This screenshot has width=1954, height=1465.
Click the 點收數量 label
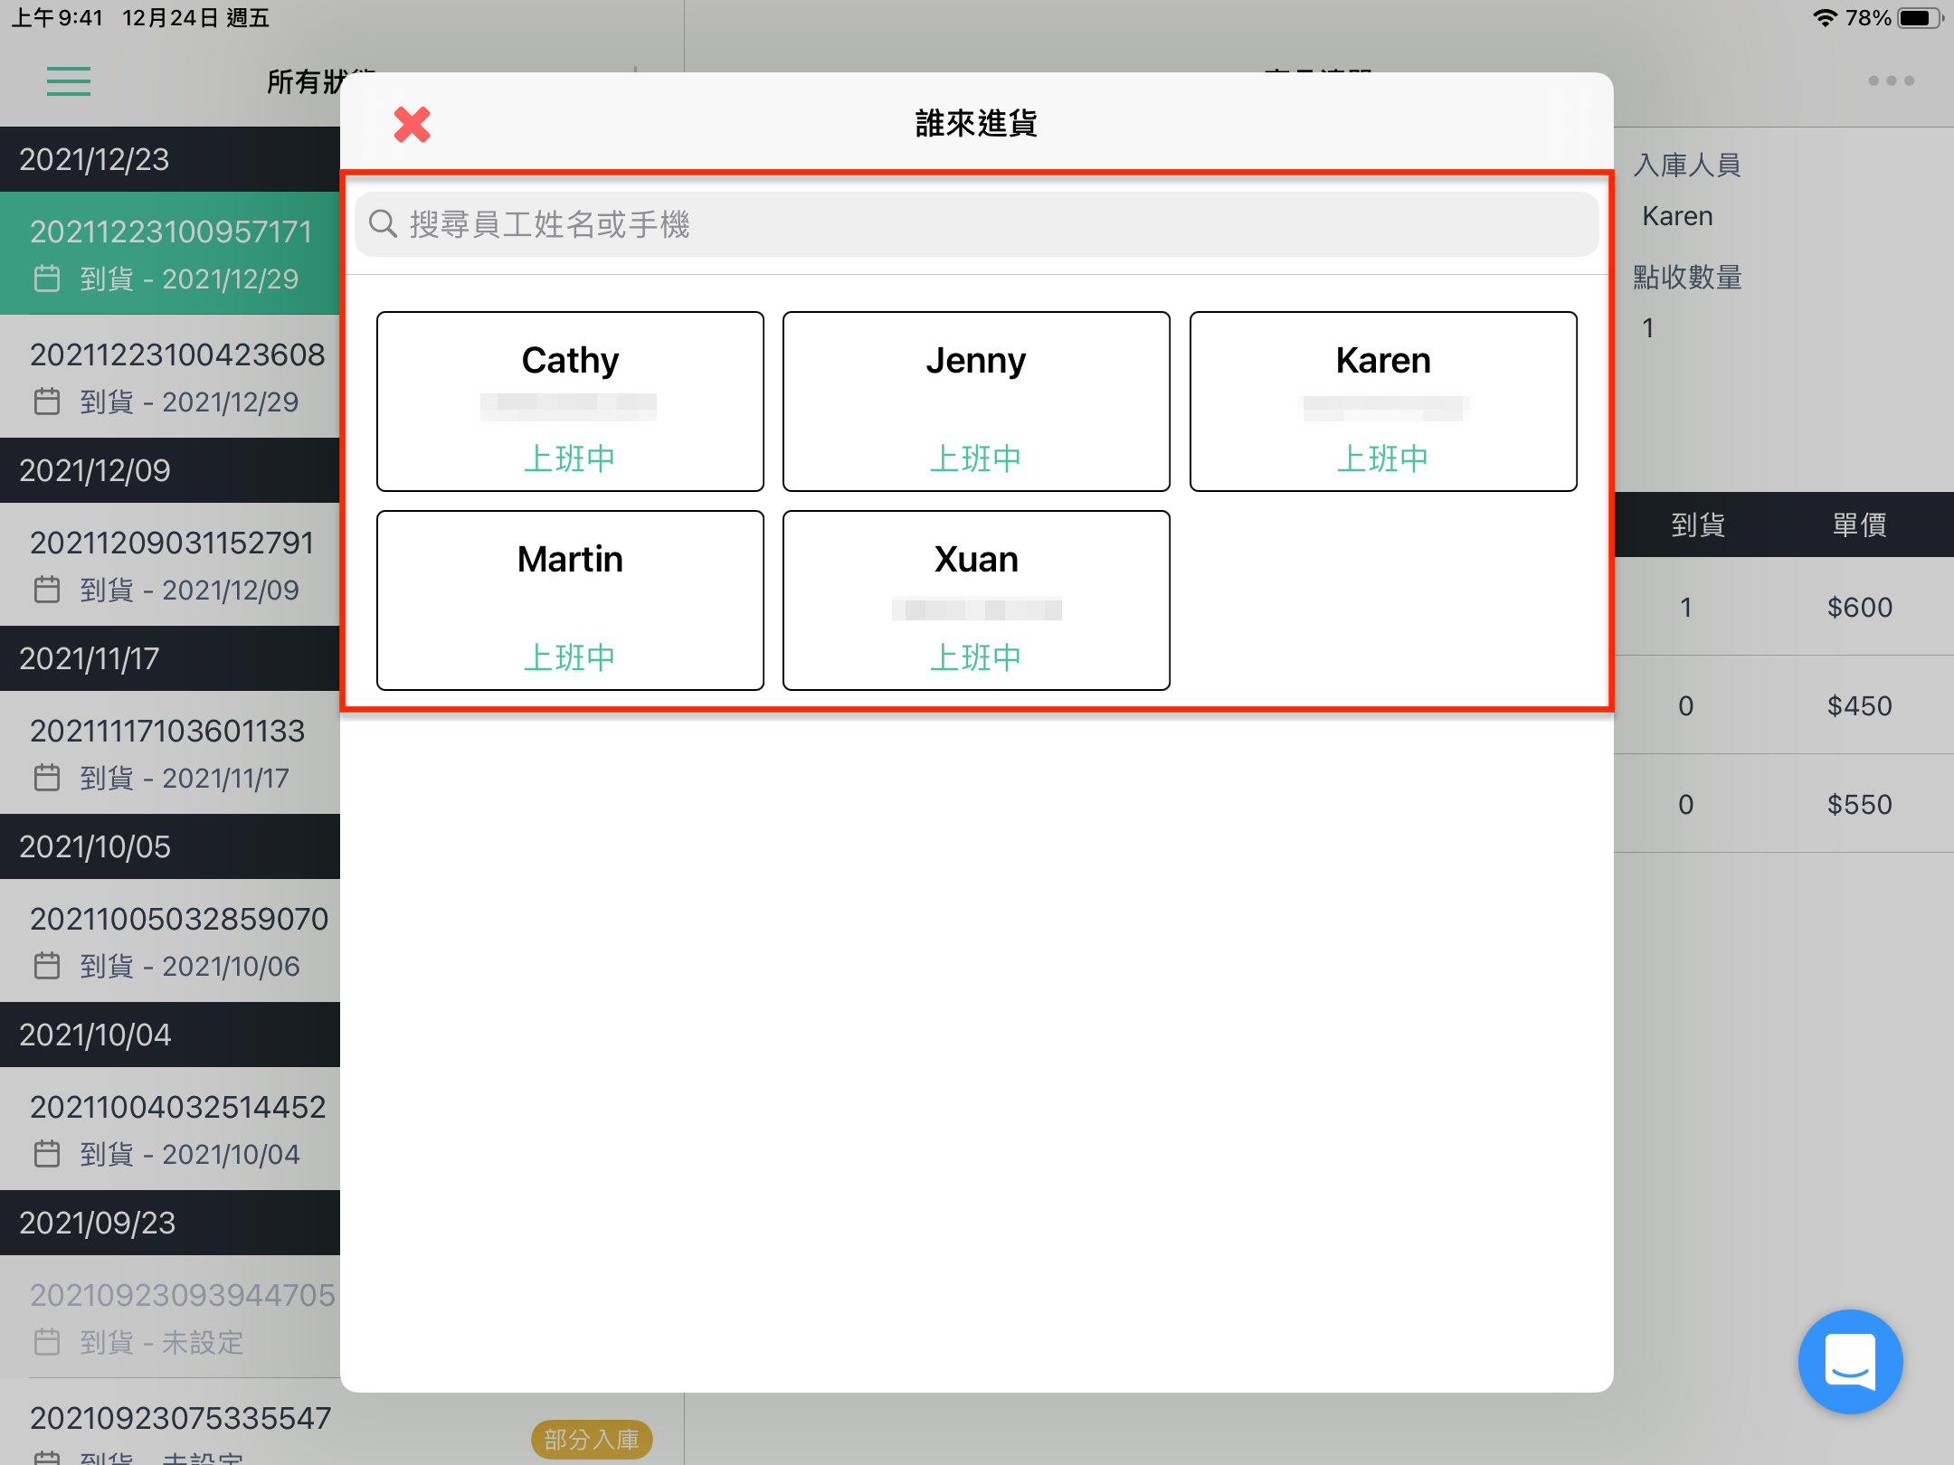(x=1687, y=277)
